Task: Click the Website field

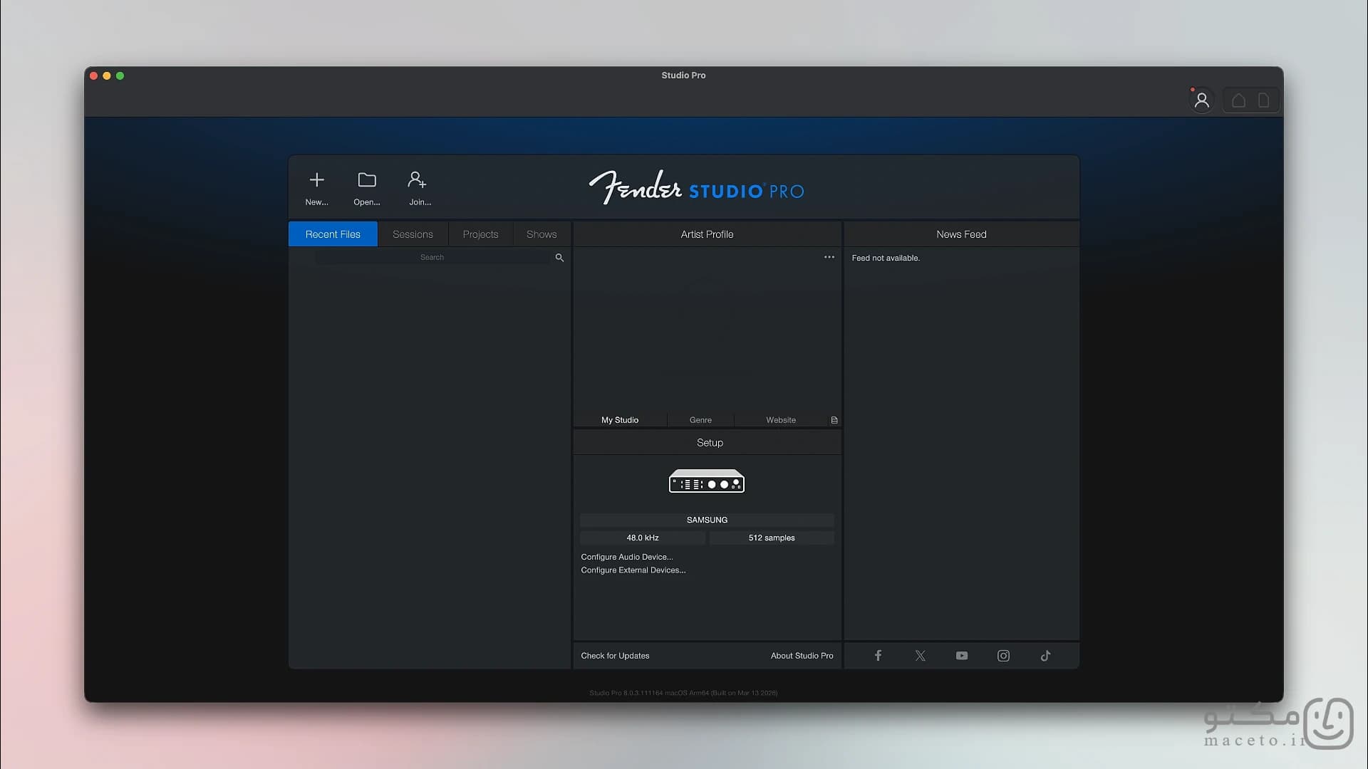Action: [x=781, y=420]
